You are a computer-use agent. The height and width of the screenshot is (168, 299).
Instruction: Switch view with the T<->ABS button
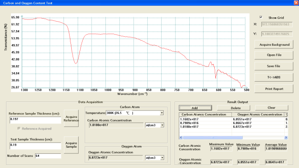coord(274,77)
